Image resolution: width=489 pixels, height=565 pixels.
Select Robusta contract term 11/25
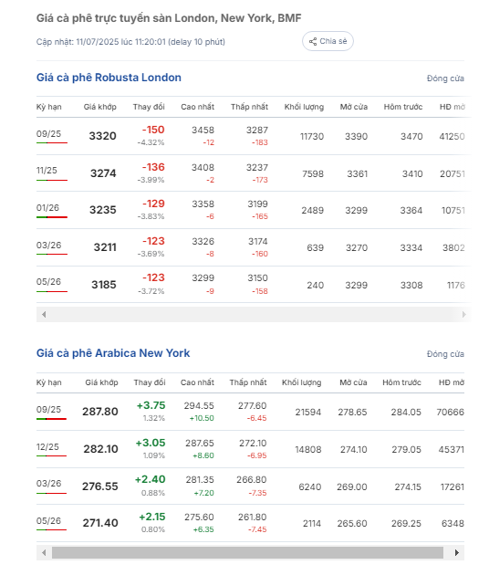(x=47, y=171)
